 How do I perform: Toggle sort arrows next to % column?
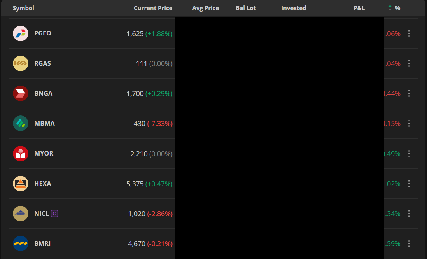pos(390,8)
